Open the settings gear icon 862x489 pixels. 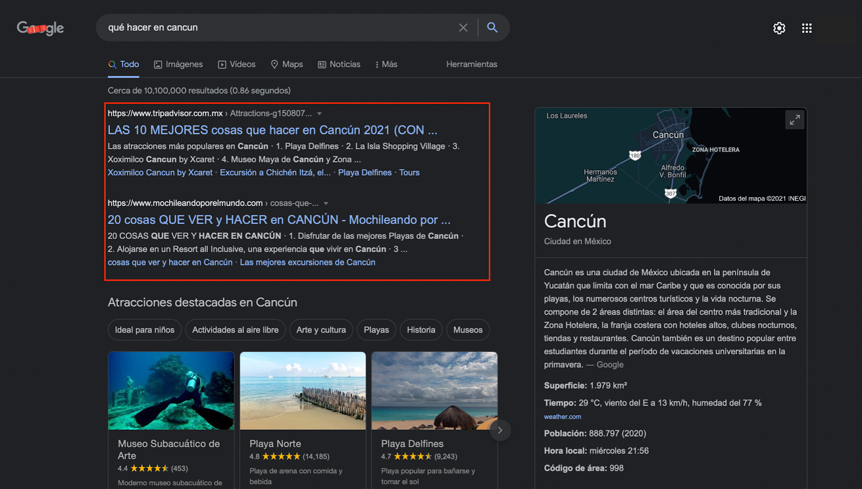pyautogui.click(x=779, y=28)
